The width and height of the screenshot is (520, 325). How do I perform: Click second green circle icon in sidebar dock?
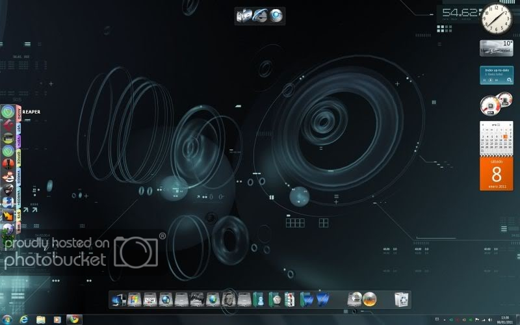pos(8,151)
